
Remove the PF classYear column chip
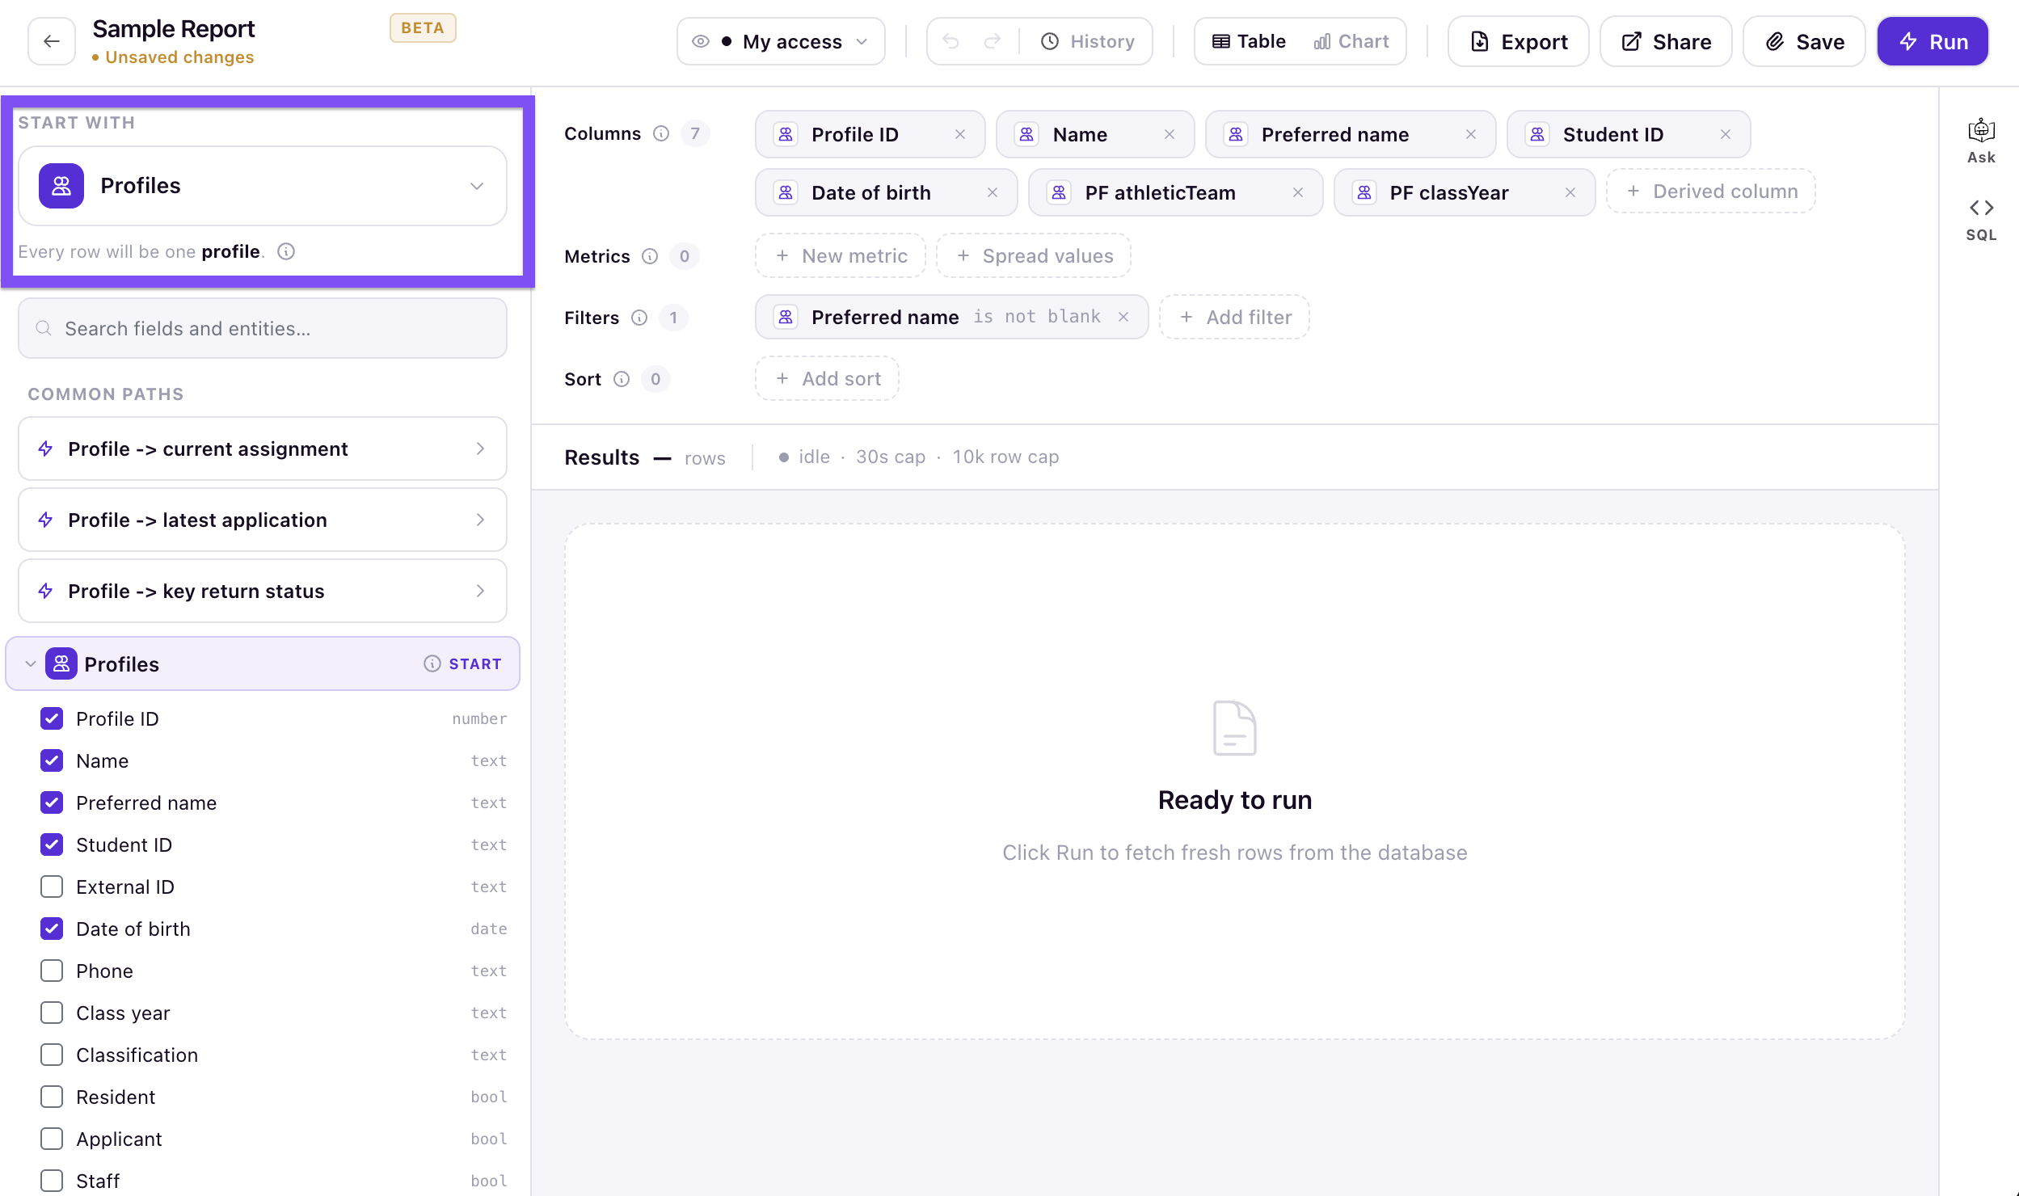pyautogui.click(x=1570, y=192)
